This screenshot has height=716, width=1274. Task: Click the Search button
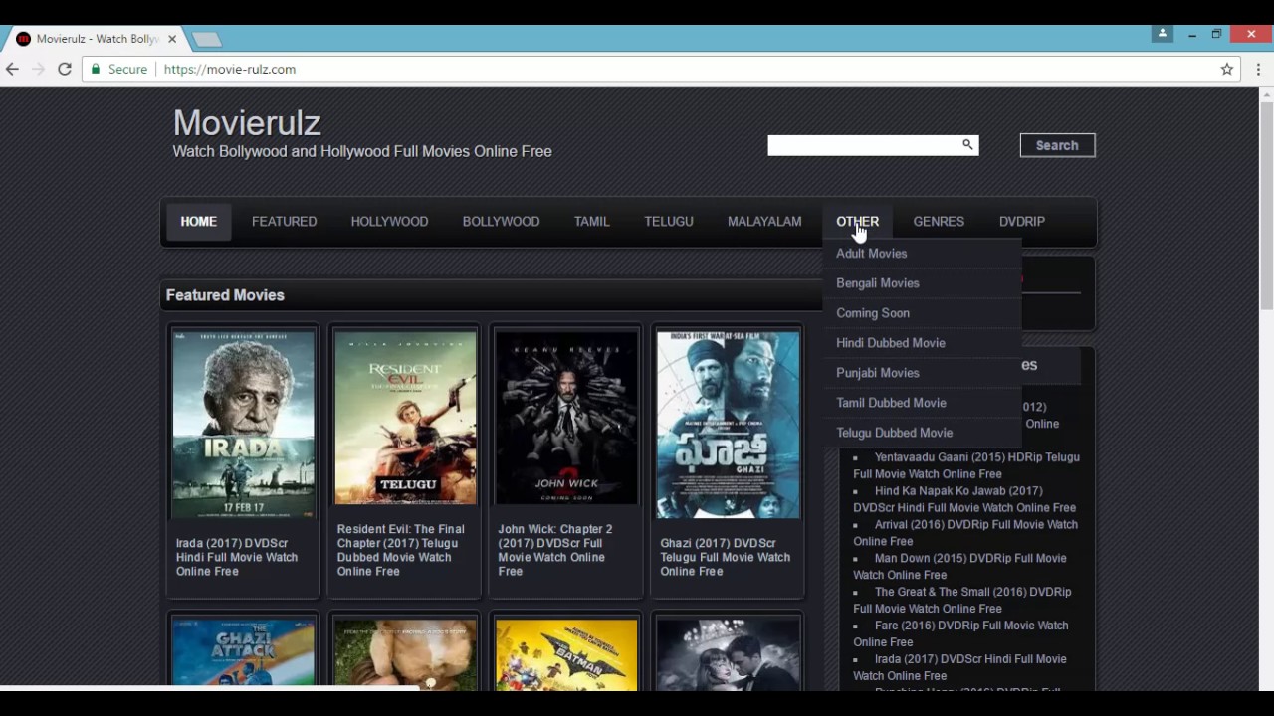point(1057,145)
